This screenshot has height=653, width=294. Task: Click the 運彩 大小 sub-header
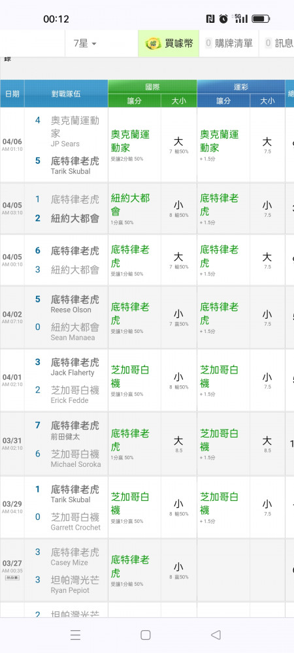coord(267,101)
